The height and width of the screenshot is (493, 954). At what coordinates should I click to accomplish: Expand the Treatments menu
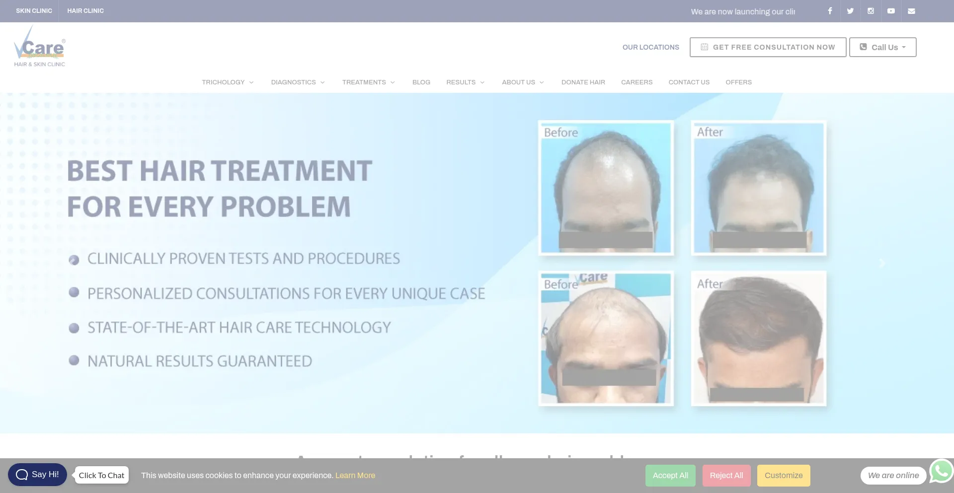click(368, 82)
